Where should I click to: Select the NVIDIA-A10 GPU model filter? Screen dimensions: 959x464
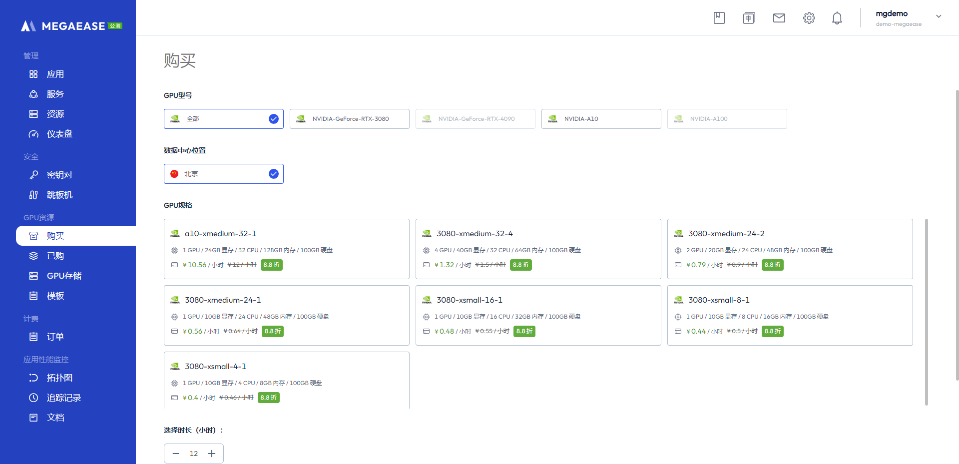coord(601,119)
